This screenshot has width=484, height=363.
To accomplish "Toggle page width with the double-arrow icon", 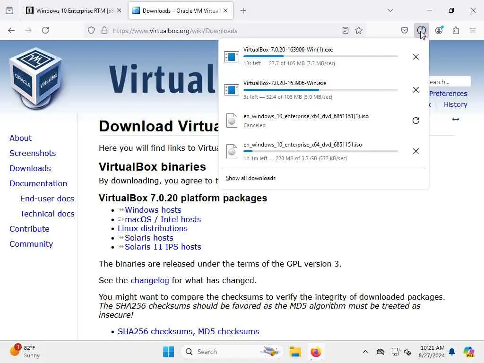I will pos(456,119).
